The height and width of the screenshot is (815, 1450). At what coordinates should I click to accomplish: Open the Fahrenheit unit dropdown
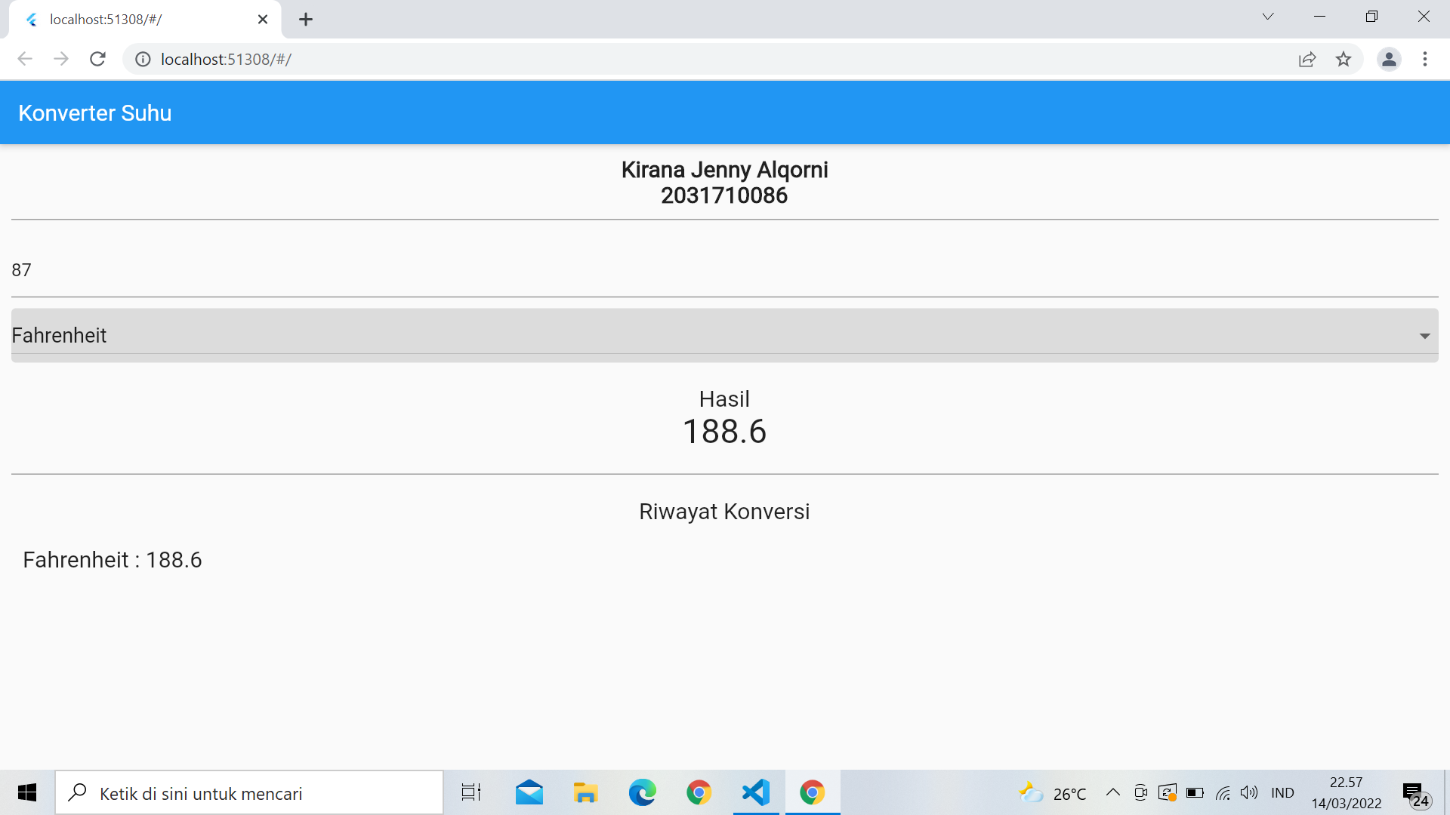(x=723, y=335)
